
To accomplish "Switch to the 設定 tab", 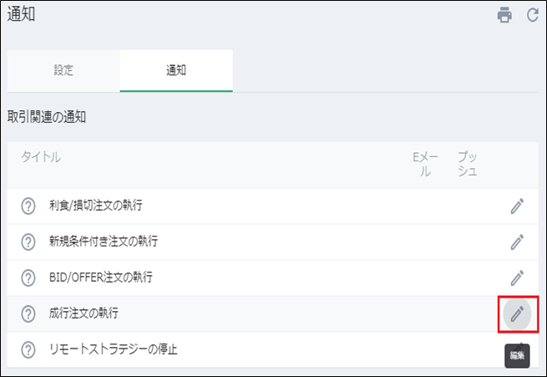I will click(63, 70).
